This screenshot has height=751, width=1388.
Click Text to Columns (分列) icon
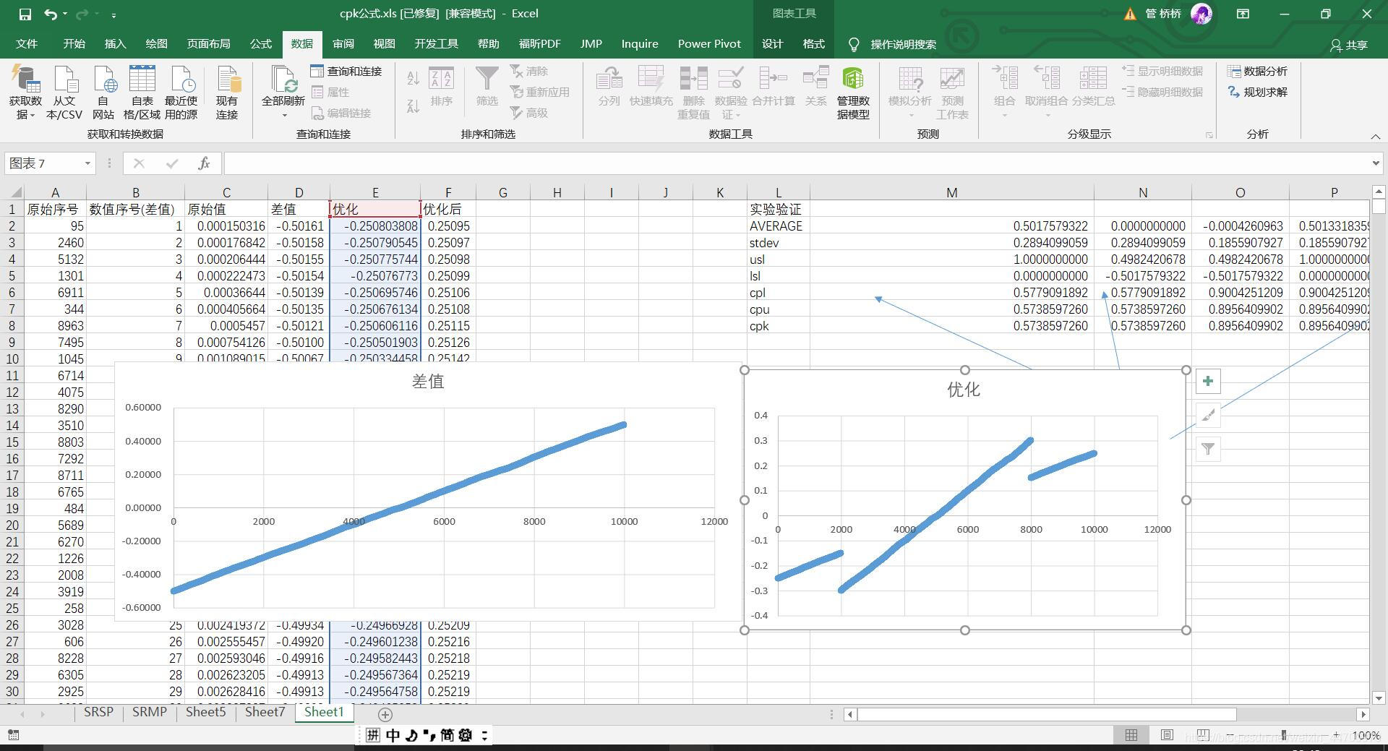(x=609, y=87)
